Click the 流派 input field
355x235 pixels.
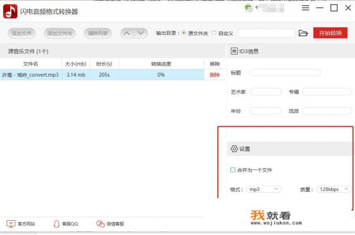(x=327, y=111)
